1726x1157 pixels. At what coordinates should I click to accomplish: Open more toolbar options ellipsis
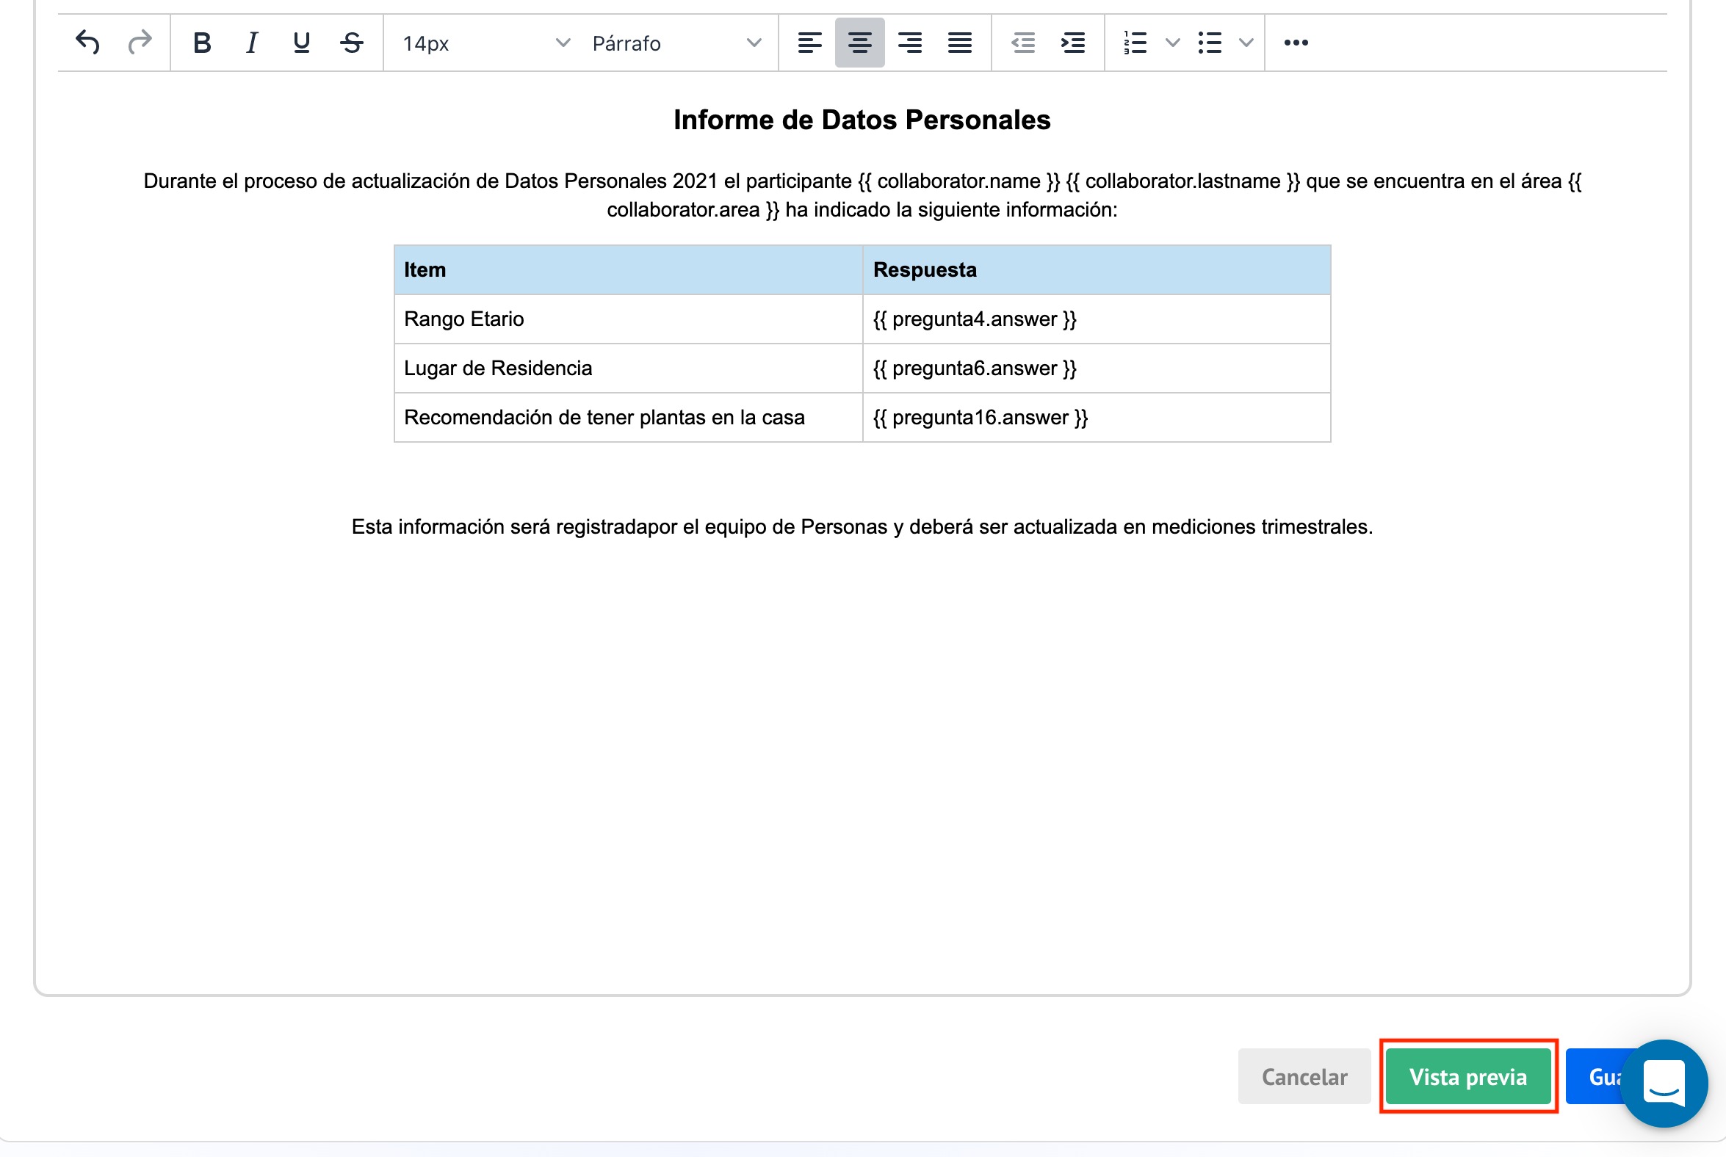[x=1296, y=43]
